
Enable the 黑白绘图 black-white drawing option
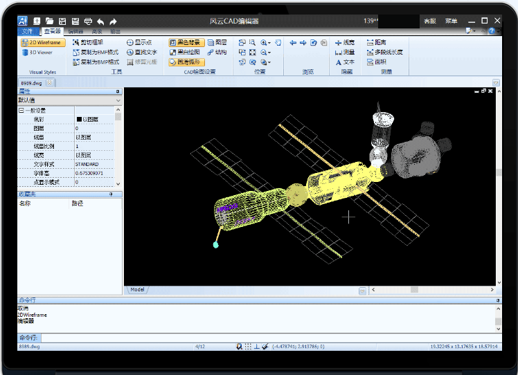click(x=185, y=52)
